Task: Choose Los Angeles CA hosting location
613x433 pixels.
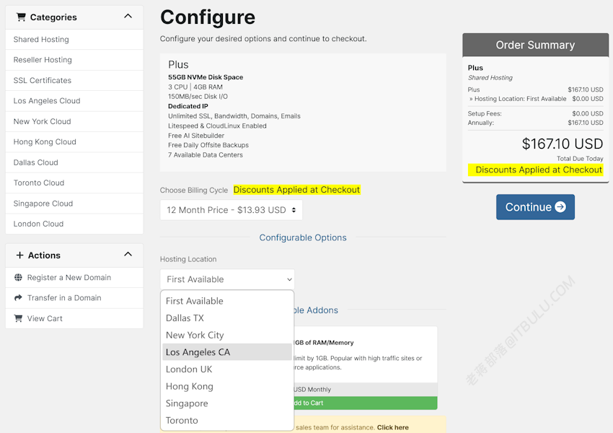Action: tap(227, 352)
